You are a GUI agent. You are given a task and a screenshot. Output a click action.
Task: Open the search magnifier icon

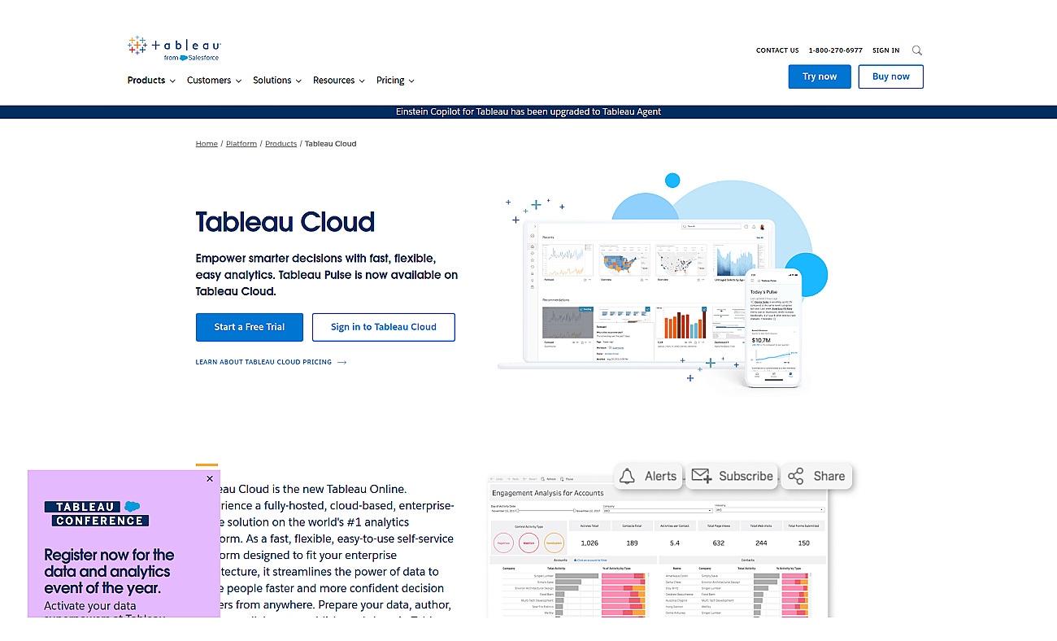(x=917, y=50)
